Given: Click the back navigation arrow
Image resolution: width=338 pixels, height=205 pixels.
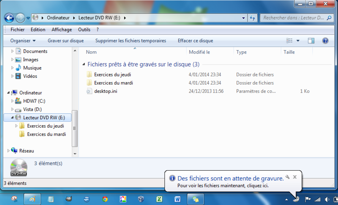Looking at the screenshot, I should coord(9,18).
